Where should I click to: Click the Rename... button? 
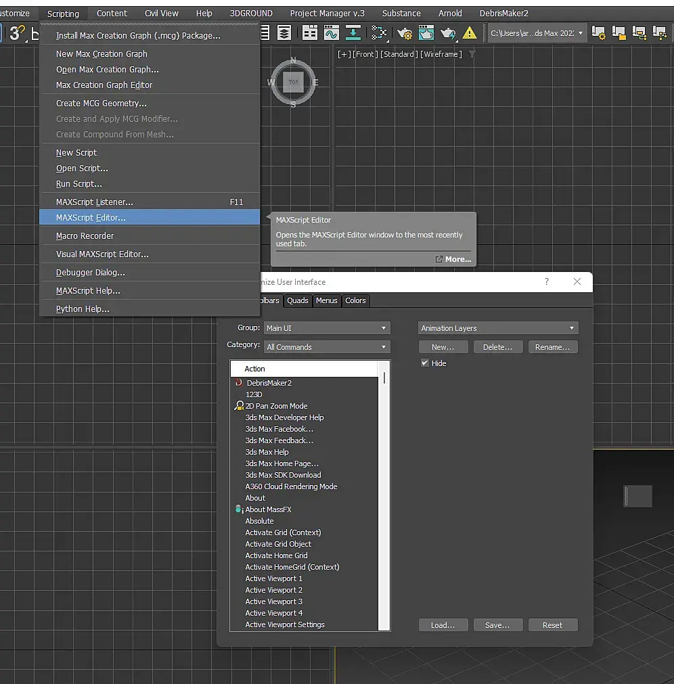pos(553,347)
